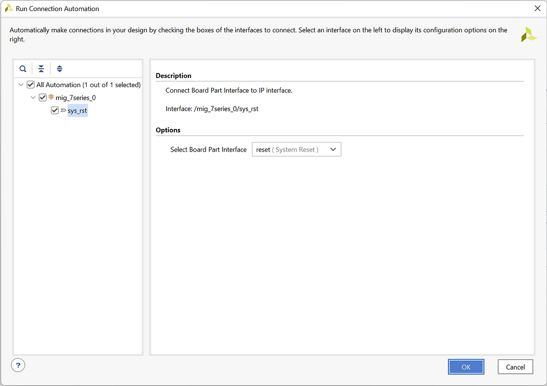
Task: Click the Cancel button
Action: click(515, 367)
